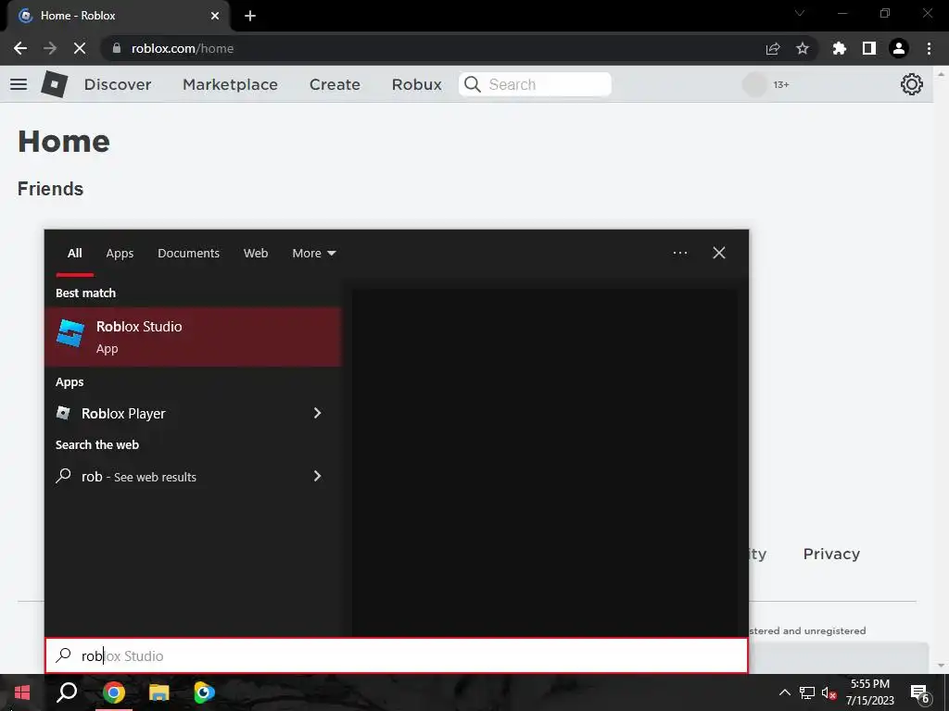Click the Roblox logo icon
Screen dimensions: 949x711
click(55, 84)
